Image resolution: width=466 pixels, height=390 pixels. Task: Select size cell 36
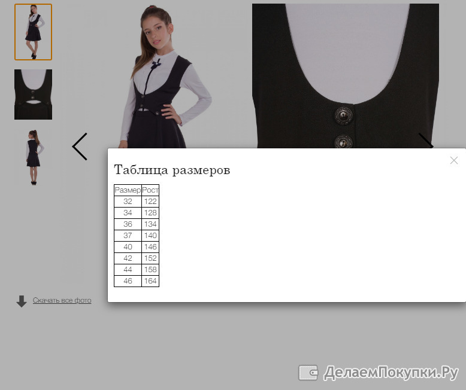tap(128, 224)
